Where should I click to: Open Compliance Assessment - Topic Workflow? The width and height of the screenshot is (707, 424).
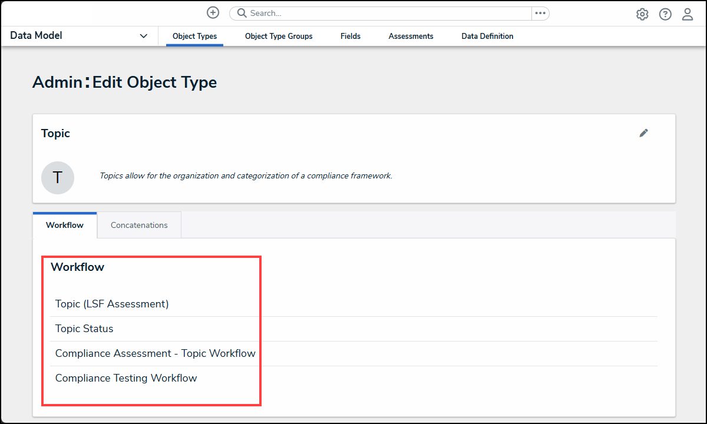tap(156, 353)
